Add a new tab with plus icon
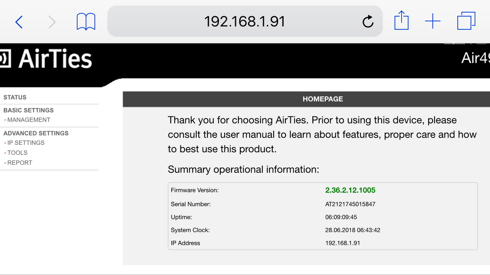This screenshot has height=275, width=490. coord(433,22)
